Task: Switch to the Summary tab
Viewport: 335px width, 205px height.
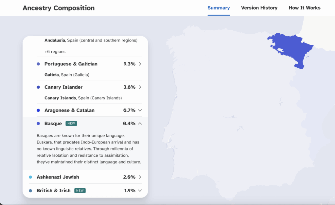Action: pyautogui.click(x=219, y=8)
